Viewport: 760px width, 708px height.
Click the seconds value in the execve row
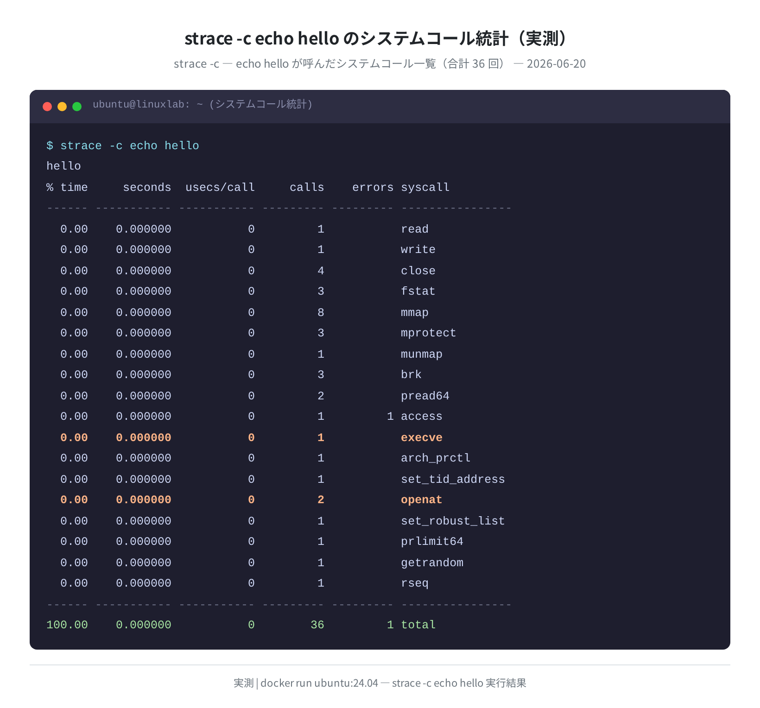tap(144, 437)
